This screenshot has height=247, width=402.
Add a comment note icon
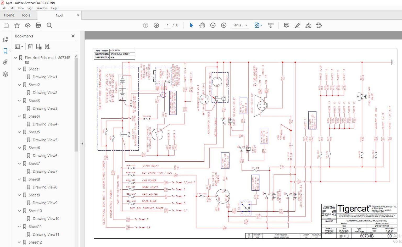point(287,25)
